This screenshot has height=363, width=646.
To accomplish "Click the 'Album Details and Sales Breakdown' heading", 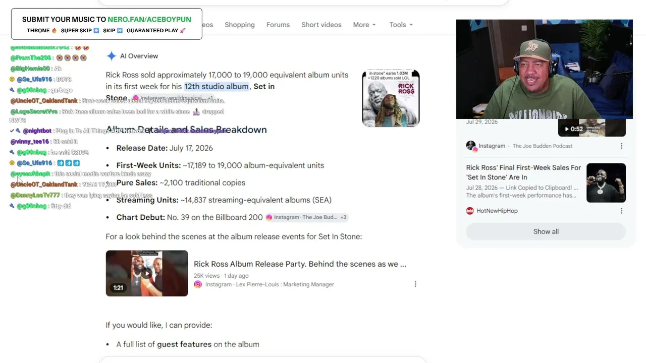I will pyautogui.click(x=186, y=130).
